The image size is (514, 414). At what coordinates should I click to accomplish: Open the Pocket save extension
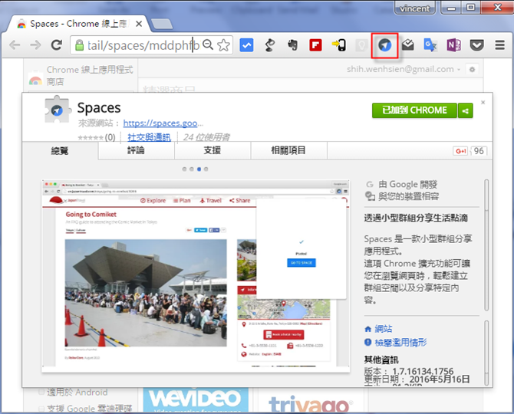coord(476,45)
